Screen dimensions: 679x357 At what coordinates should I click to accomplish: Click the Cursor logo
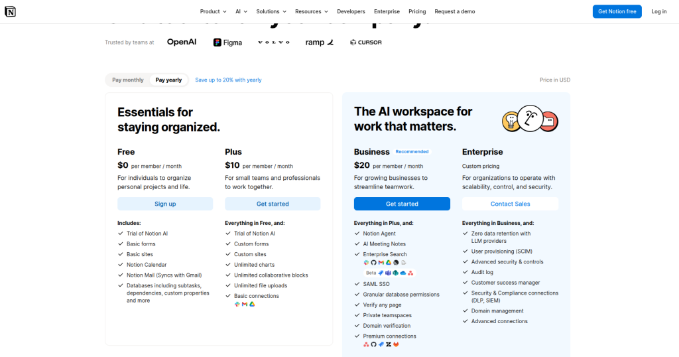click(x=365, y=42)
